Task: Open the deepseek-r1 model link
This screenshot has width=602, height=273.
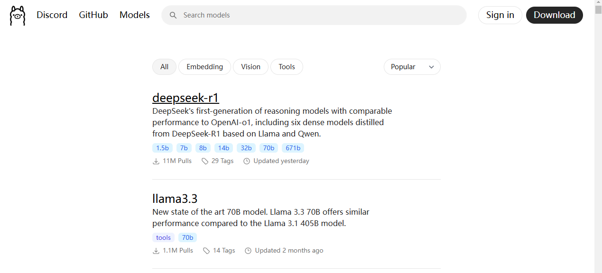Action: click(x=185, y=98)
